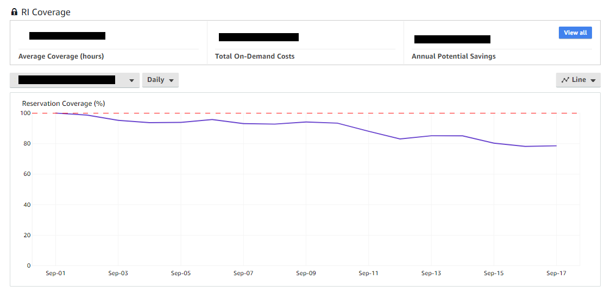Click the line chart icon in chart selector
This screenshot has height=292, width=611.
click(x=565, y=80)
